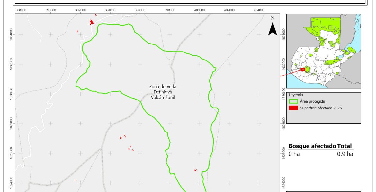Click the Superficie afectada 2025 legend text
Viewport: 376px width, 192px height.
[x=320, y=108]
